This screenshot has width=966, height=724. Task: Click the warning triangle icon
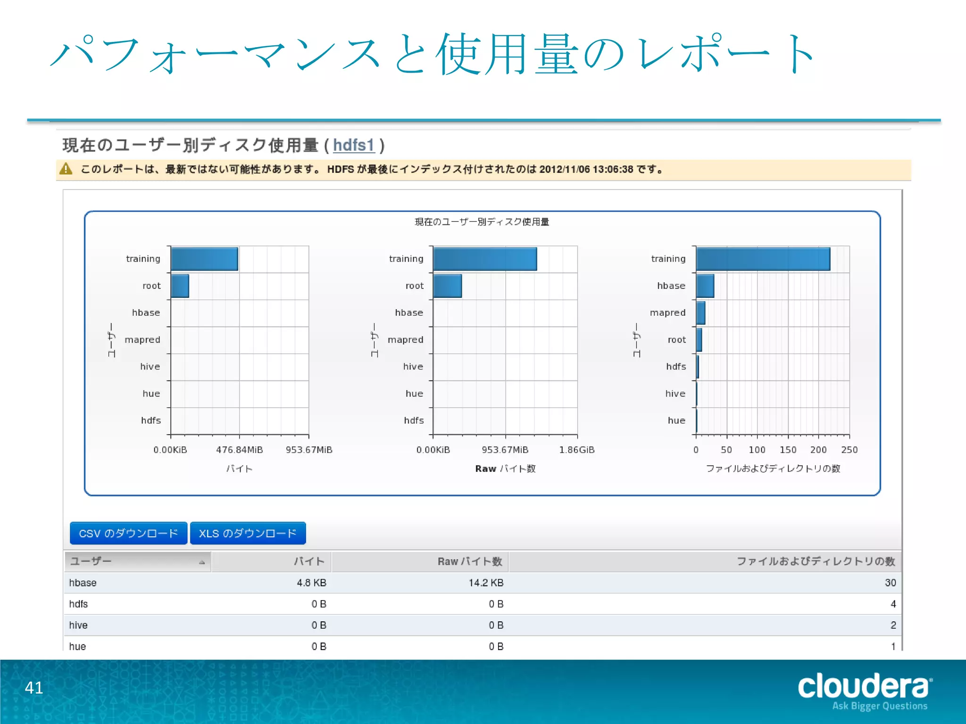(x=66, y=169)
